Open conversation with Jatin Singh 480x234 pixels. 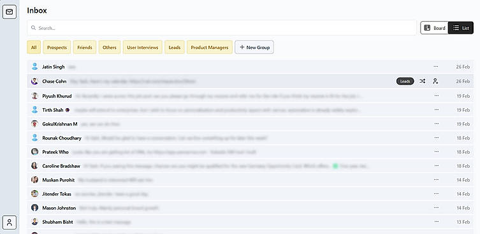coord(250,67)
